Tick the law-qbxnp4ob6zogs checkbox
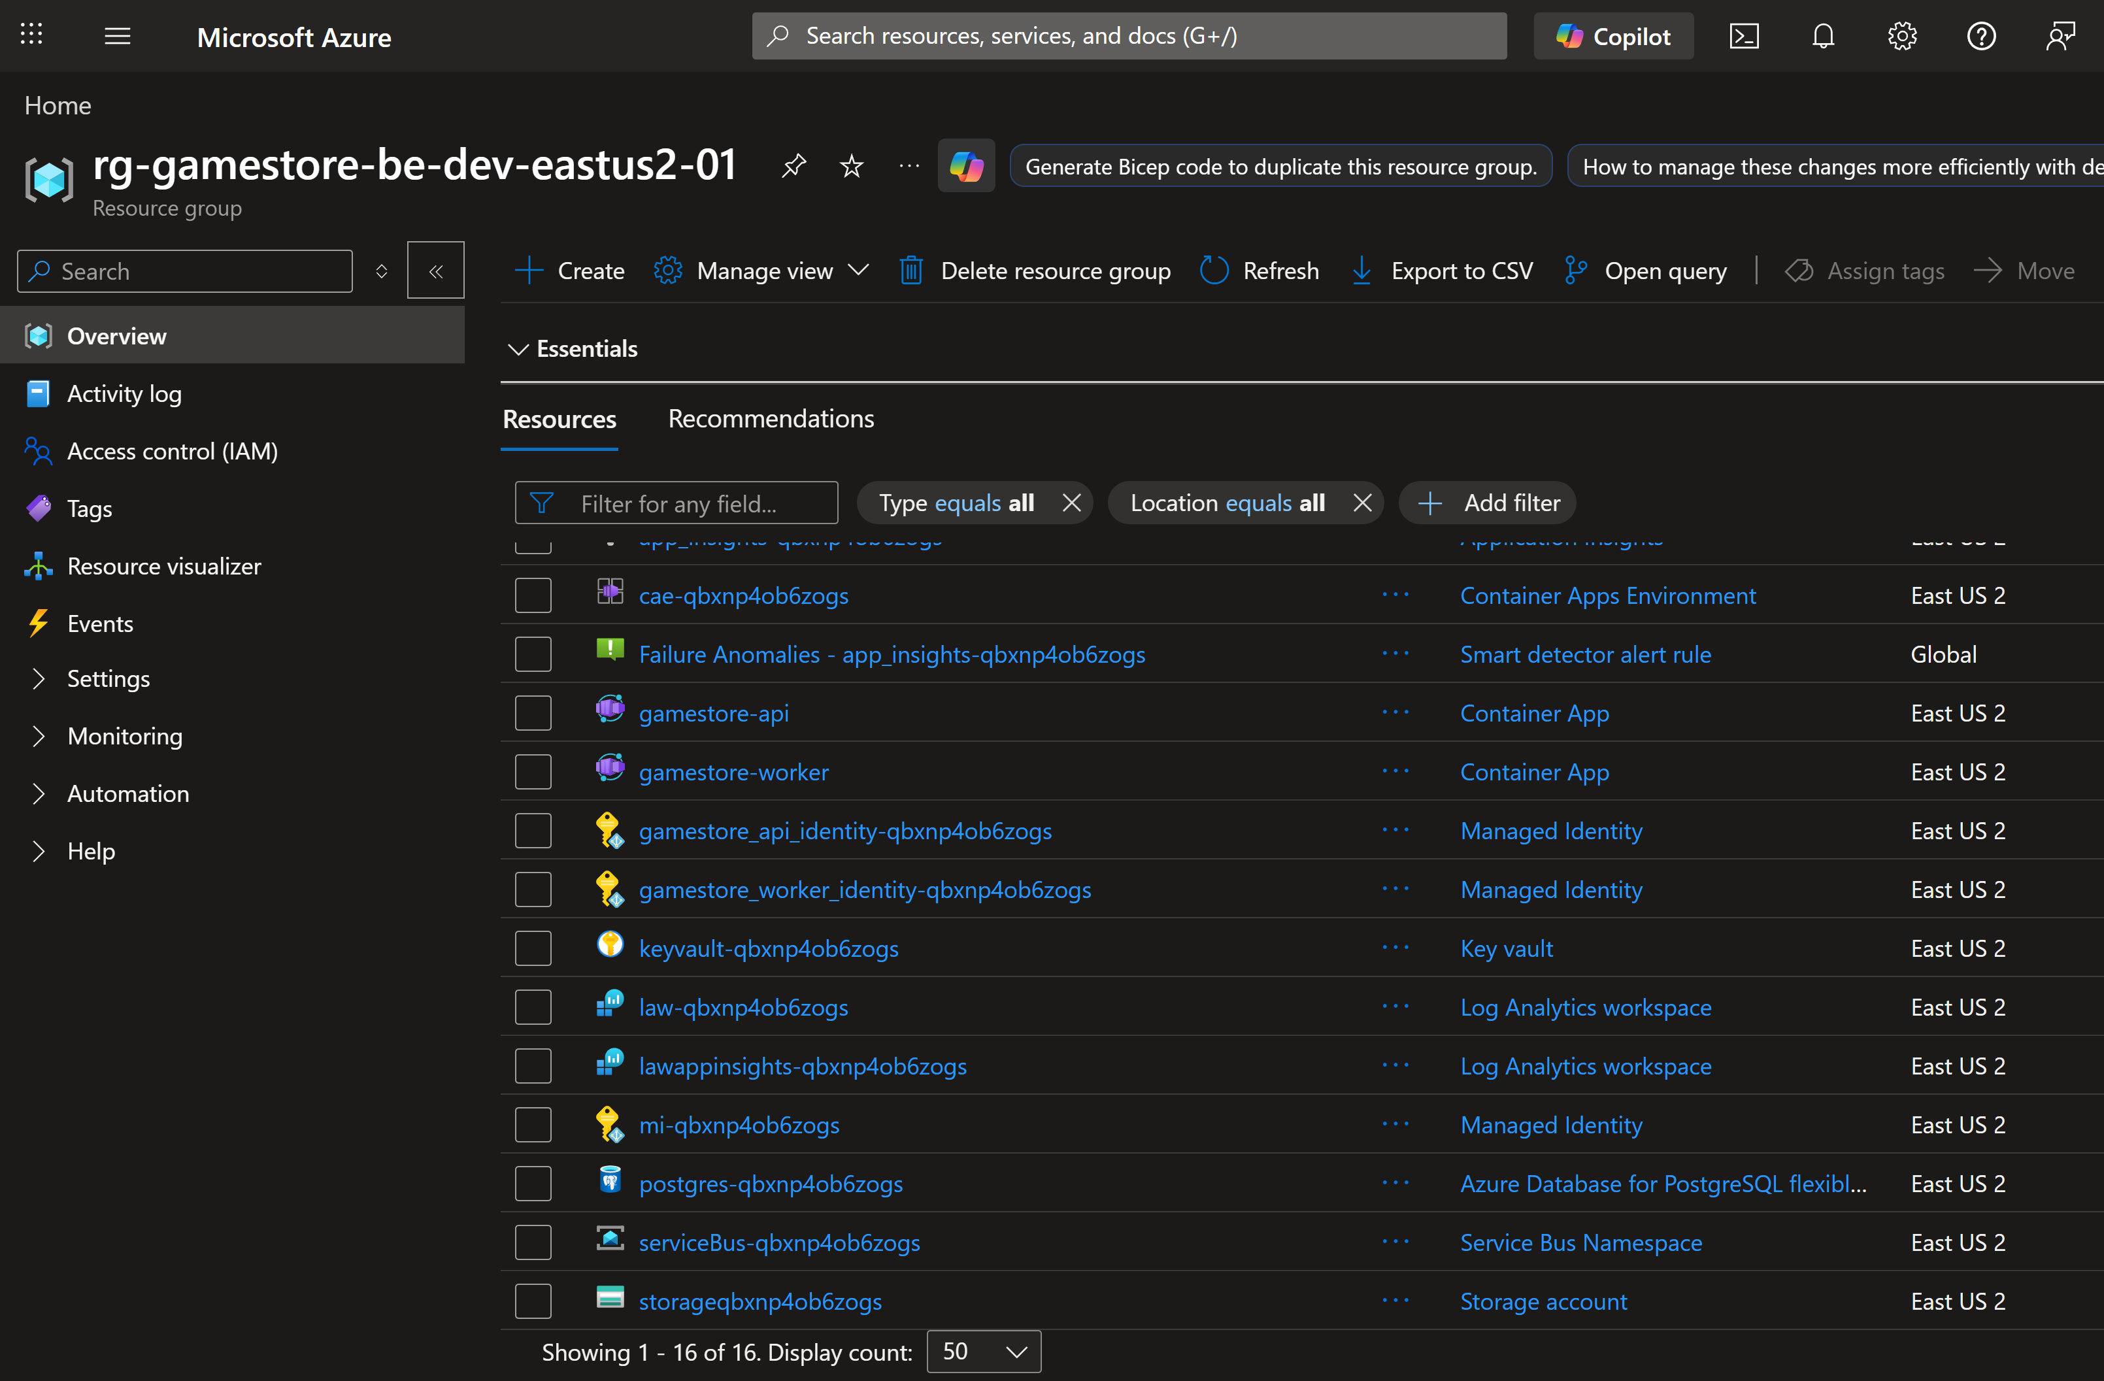Image resolution: width=2104 pixels, height=1381 pixels. point(533,1007)
